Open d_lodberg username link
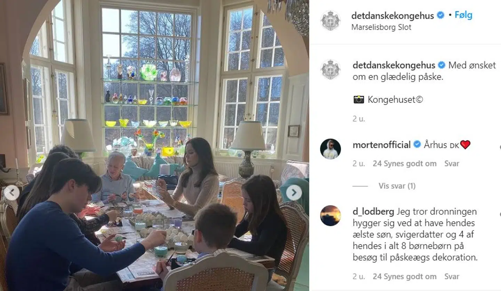This screenshot has width=501, height=291. 373,212
